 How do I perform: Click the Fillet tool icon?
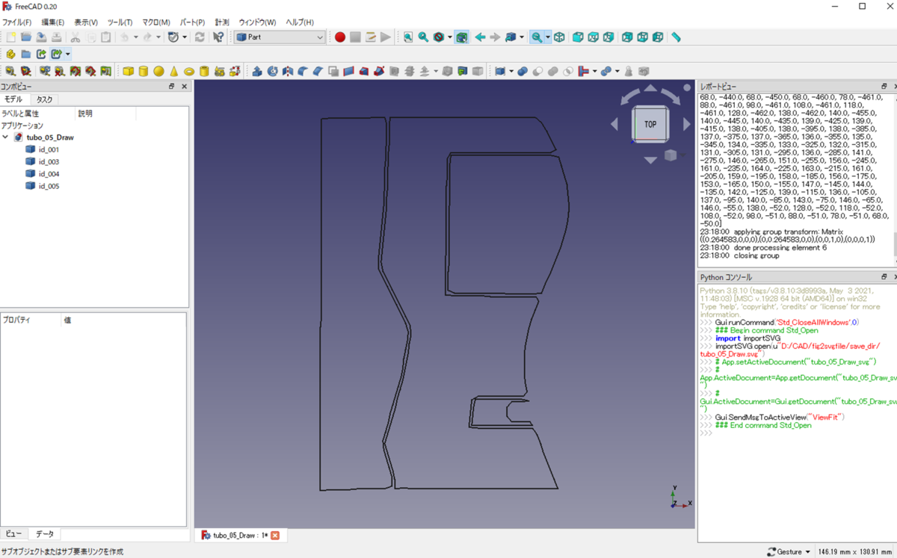(303, 71)
